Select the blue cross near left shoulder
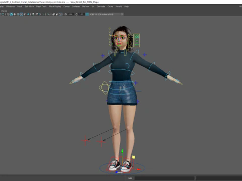Viewport: 242px width, 181px height. point(103,56)
